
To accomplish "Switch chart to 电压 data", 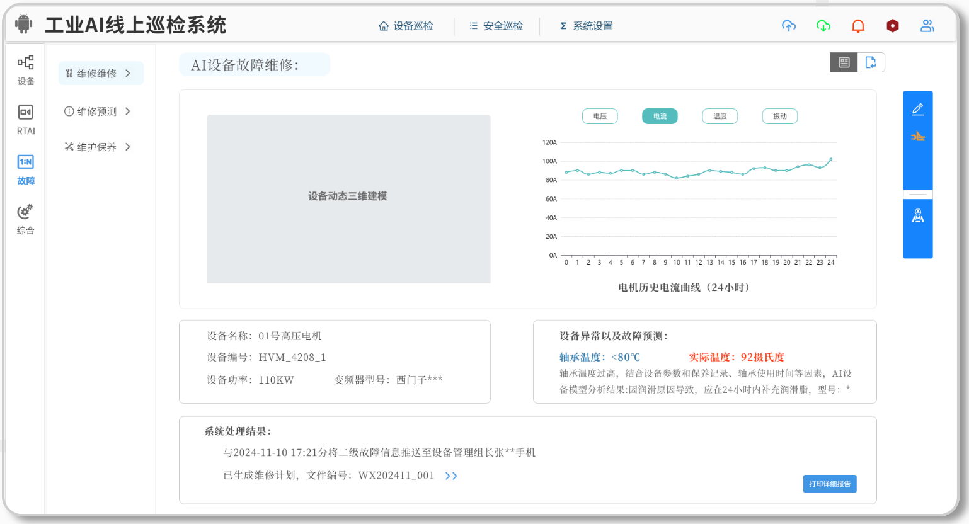I will click(600, 117).
